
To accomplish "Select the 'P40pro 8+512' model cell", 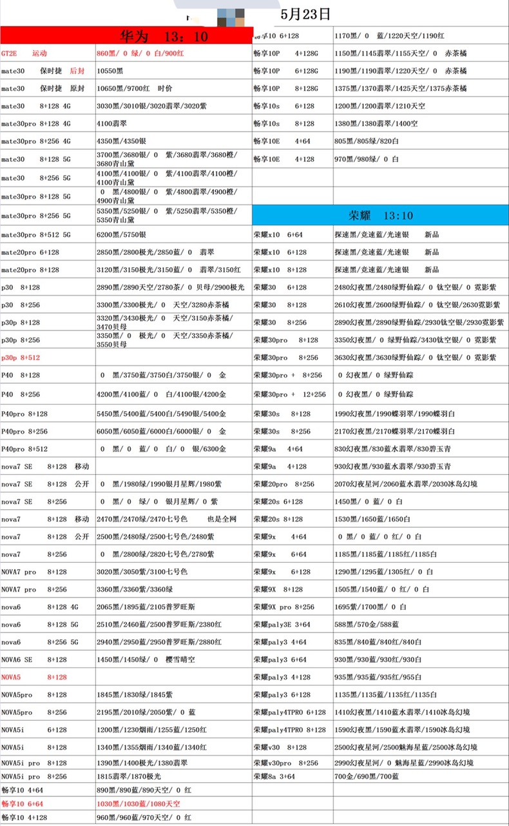I will tap(48, 449).
